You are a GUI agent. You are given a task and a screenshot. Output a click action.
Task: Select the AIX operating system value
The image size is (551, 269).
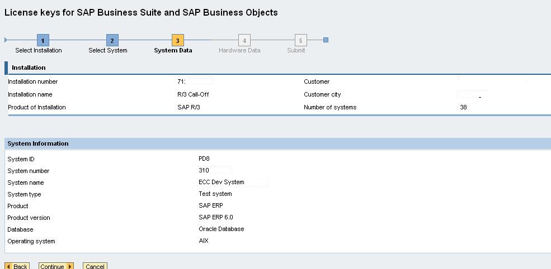[x=204, y=241]
